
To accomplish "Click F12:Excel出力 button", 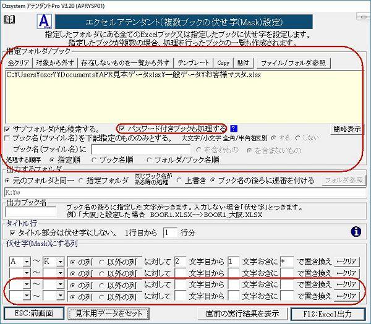I will point(328,314).
